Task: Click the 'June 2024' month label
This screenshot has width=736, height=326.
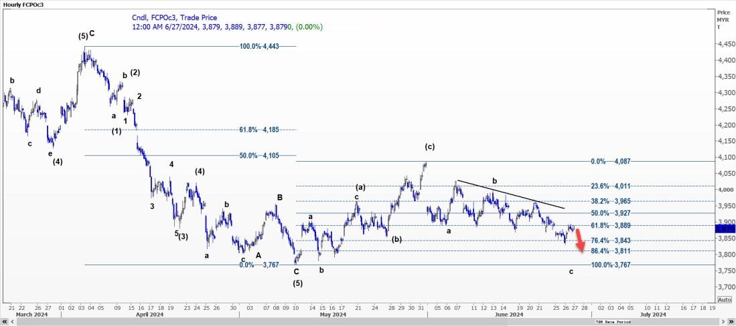Action: tap(510, 314)
